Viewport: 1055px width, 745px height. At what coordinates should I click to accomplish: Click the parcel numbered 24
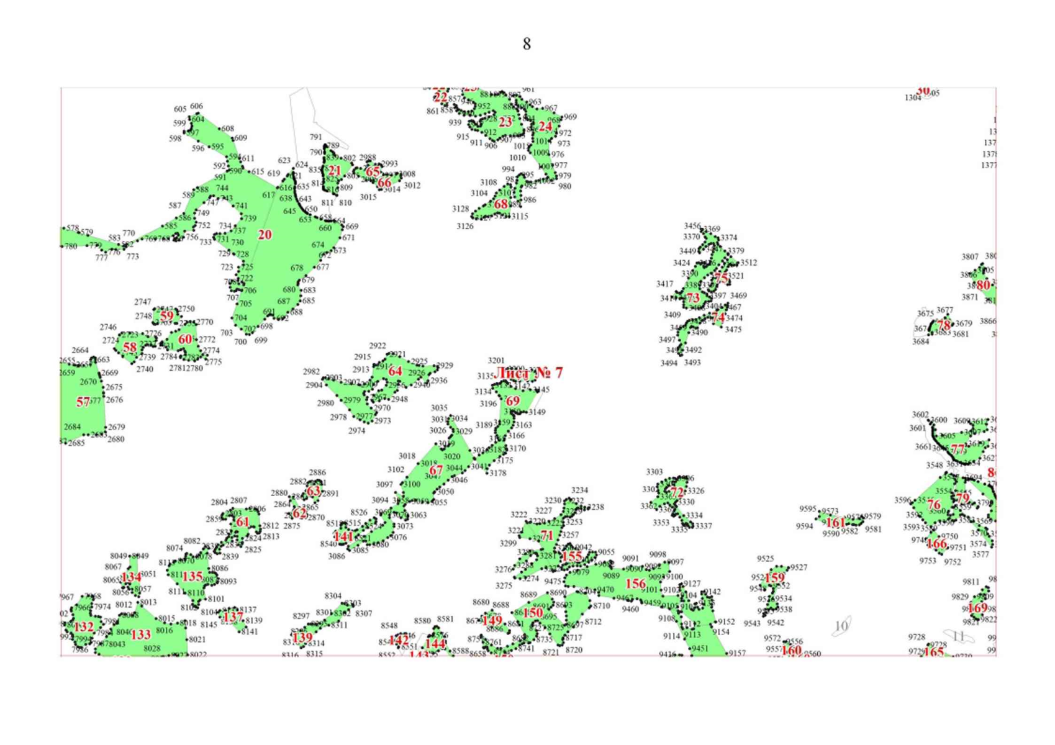point(545,127)
